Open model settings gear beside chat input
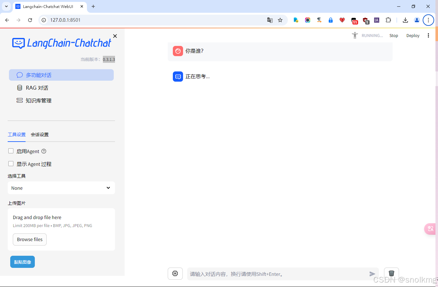This screenshot has height=287, width=438. coord(175,273)
